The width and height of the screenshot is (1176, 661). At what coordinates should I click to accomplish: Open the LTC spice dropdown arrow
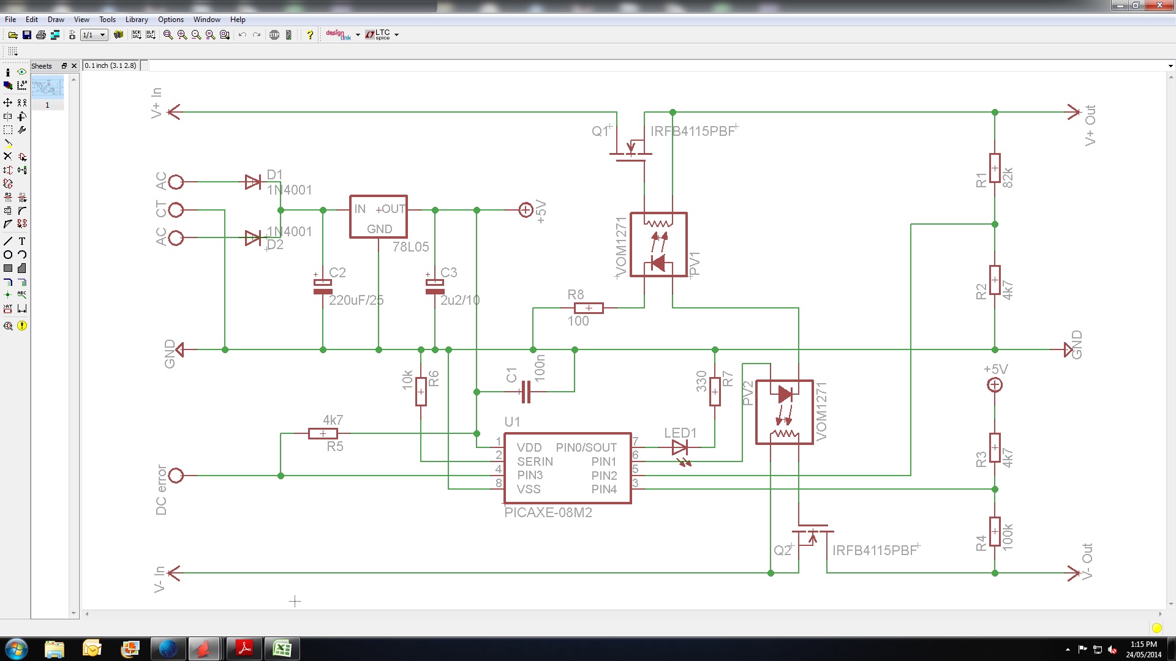397,35
